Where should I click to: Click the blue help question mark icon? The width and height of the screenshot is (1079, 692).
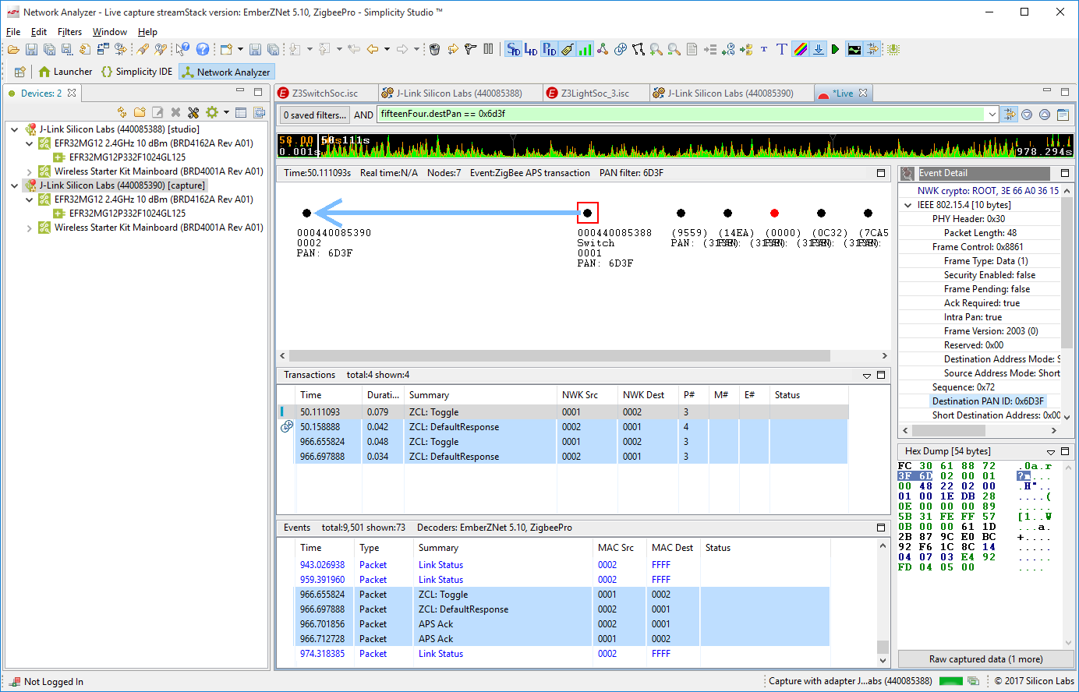(x=203, y=49)
